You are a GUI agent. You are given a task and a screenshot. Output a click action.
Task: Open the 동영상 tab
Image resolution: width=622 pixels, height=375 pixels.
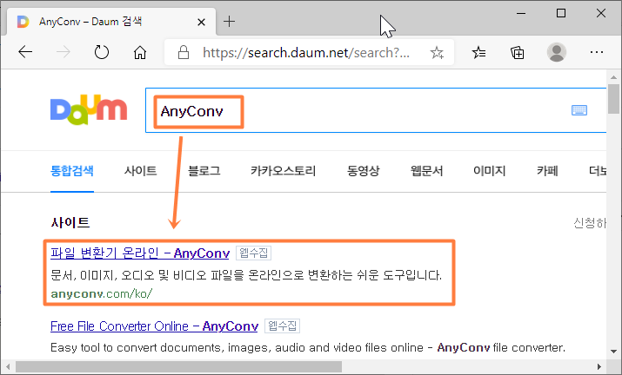pos(363,171)
